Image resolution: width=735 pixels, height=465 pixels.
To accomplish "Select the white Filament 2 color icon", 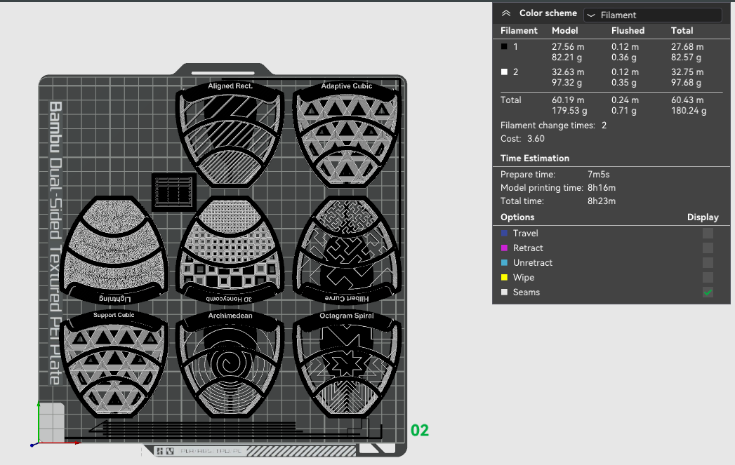I will click(503, 72).
